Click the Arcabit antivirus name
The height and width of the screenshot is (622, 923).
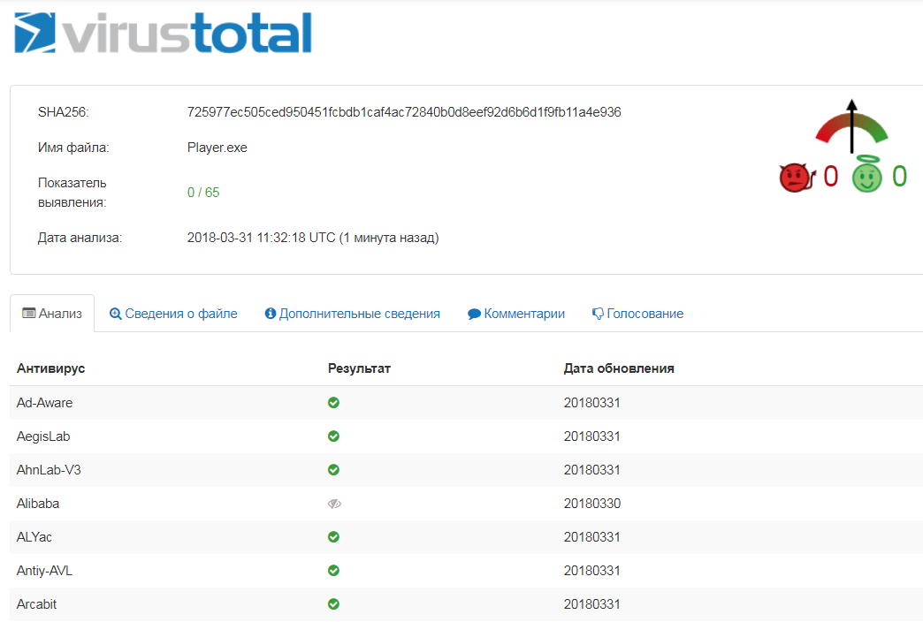[36, 603]
